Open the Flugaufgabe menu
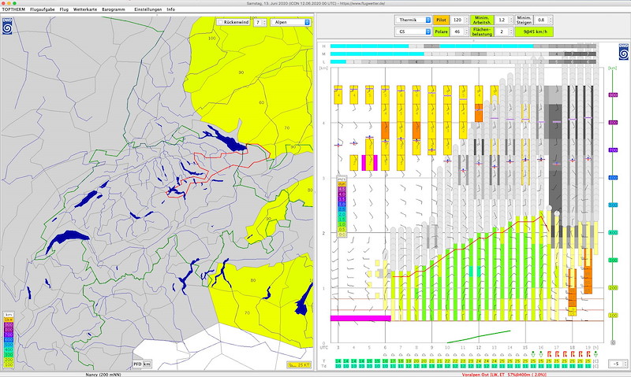 point(43,9)
